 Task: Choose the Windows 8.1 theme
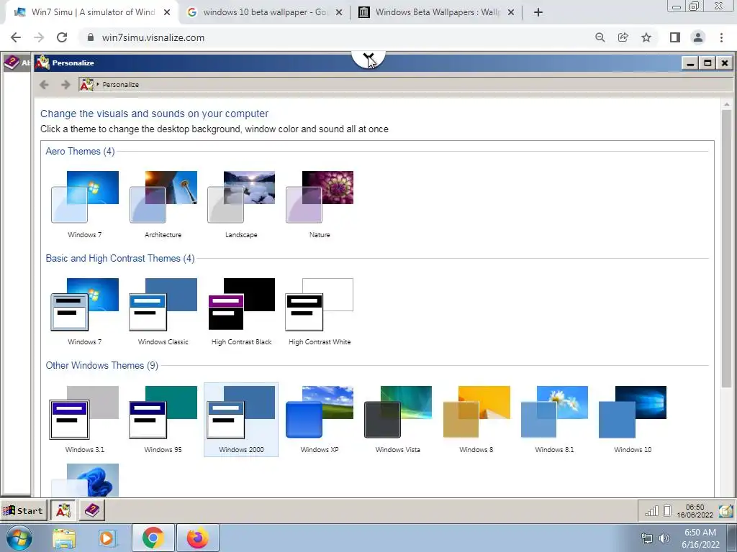click(554, 419)
